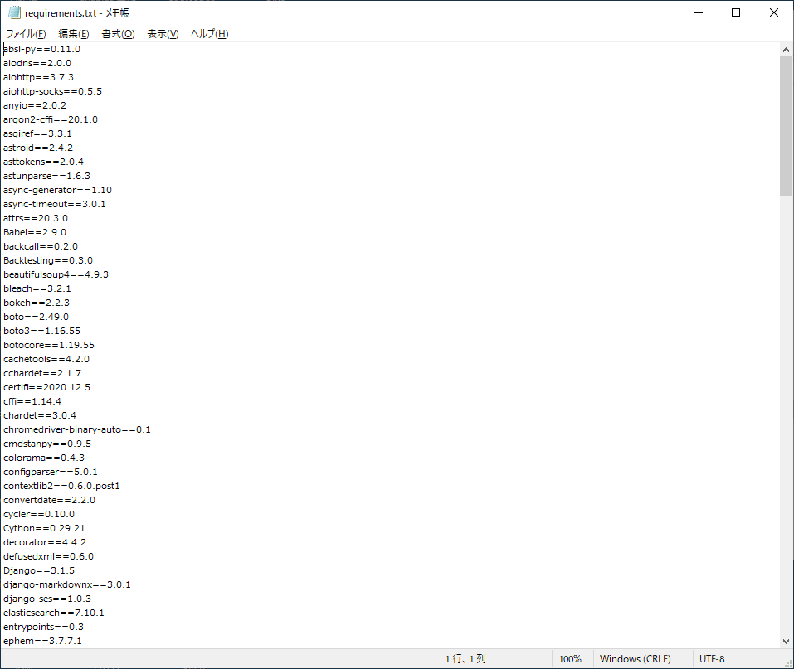
Task: Click the line astunparse==1.6.3
Action: click(46, 176)
